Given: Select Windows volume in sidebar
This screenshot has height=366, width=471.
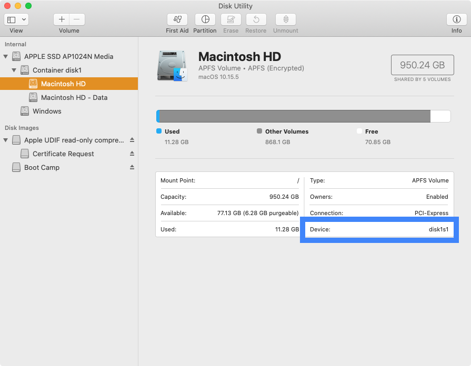Looking at the screenshot, I should tap(69, 111).
